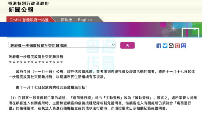This screenshot has width=205, height=114.
Task: Click the decorative graphic in banner's right end
Action: pos(181,30)
